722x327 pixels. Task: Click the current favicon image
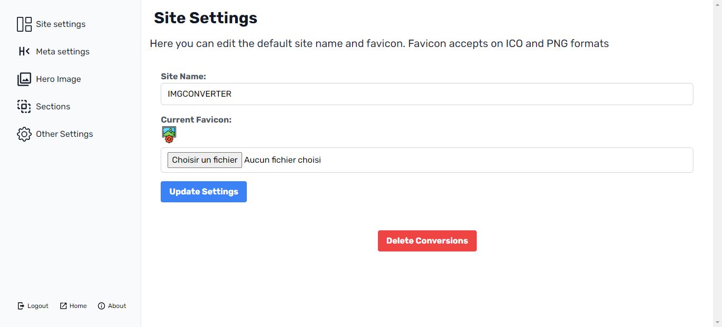click(169, 135)
